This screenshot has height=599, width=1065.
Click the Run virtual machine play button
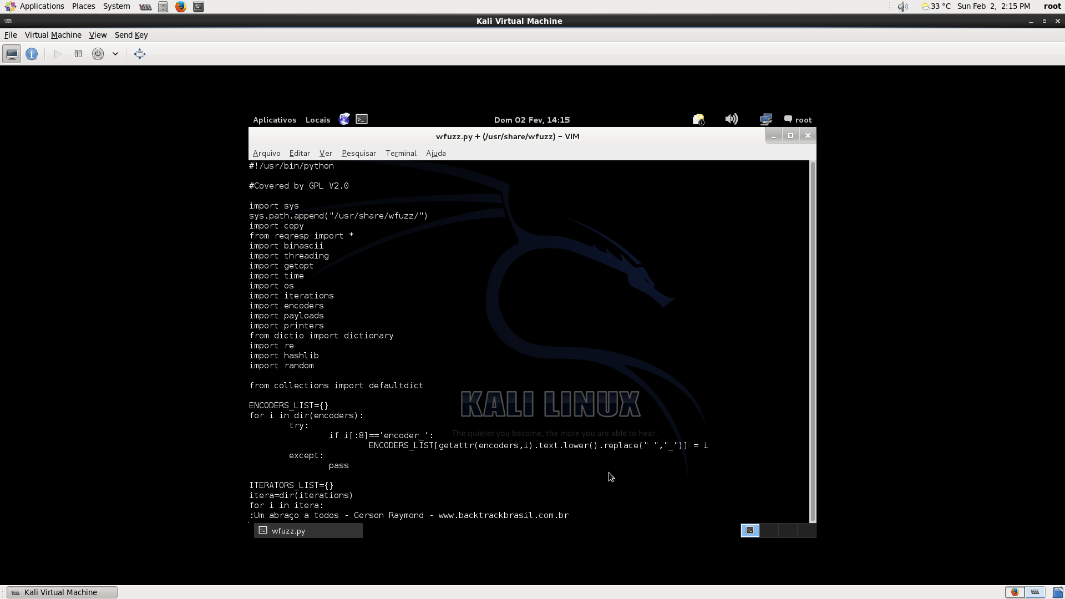pyautogui.click(x=58, y=54)
